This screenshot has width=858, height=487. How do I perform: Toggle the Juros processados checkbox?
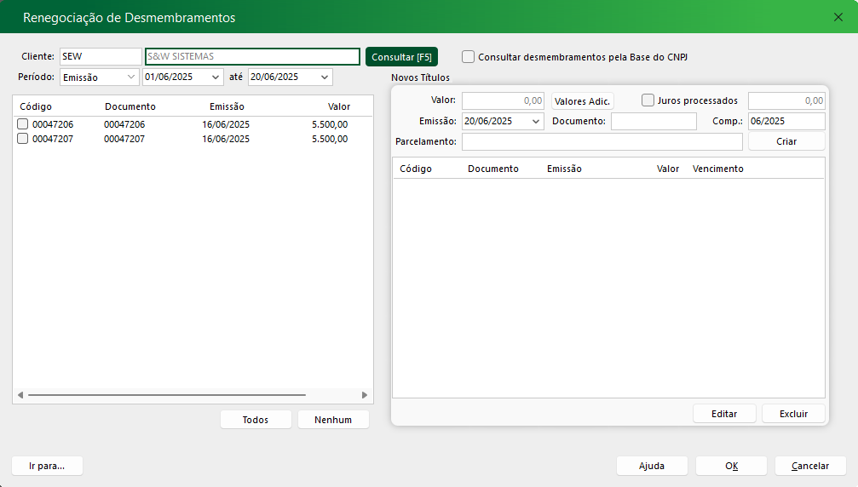[x=648, y=100]
